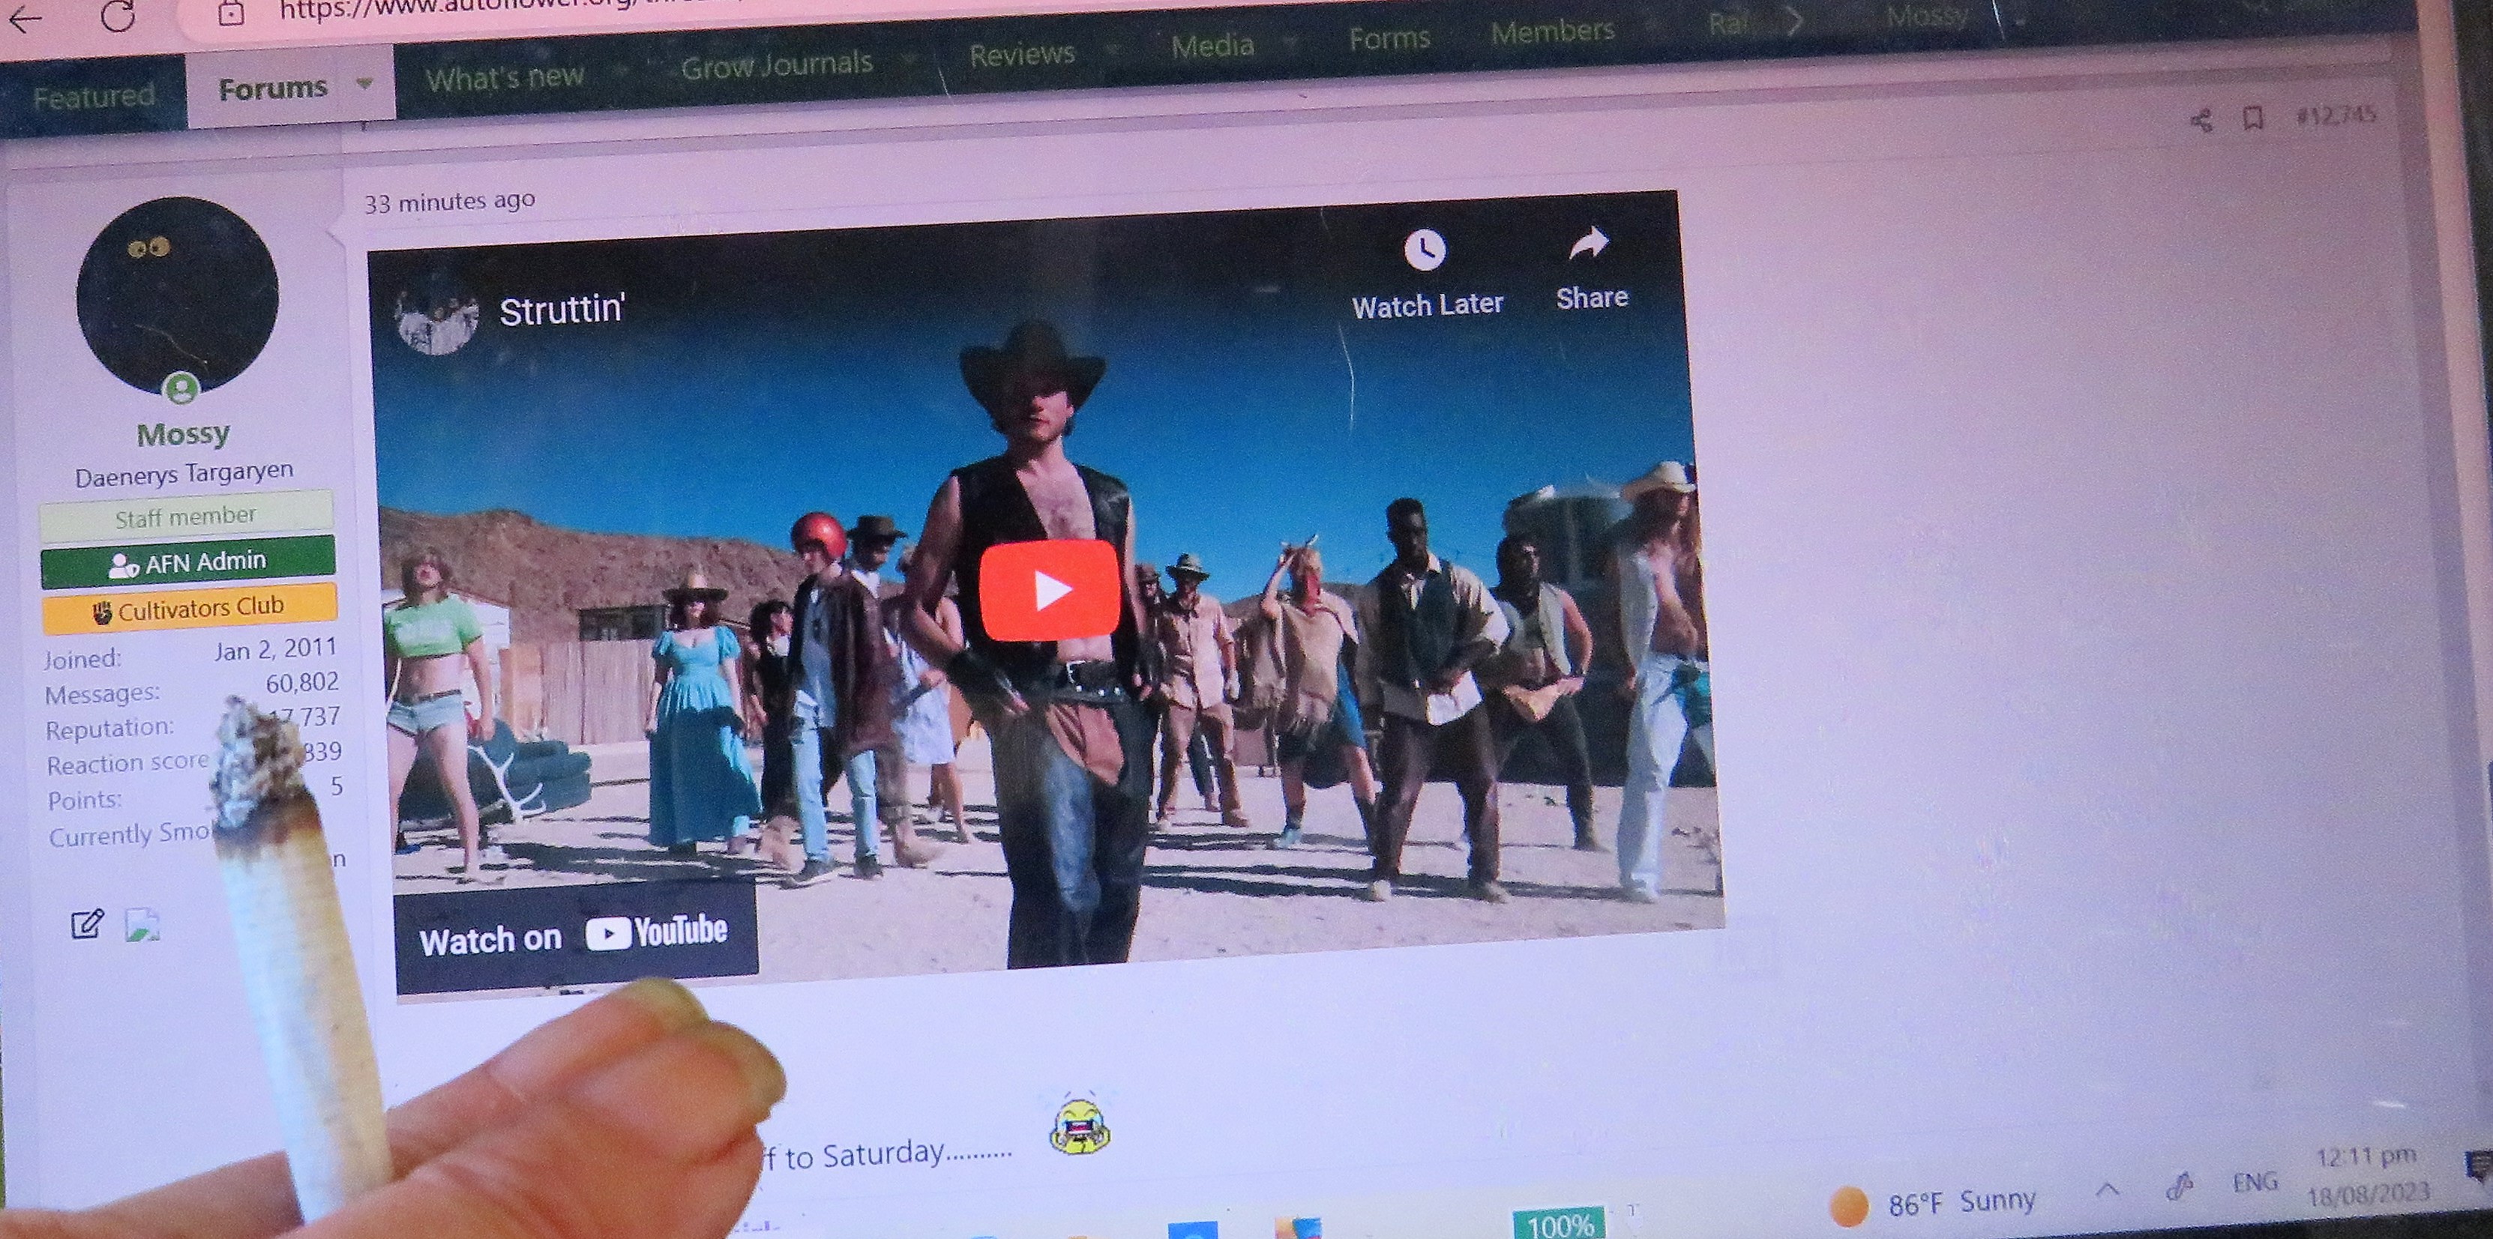Click the video Share arrow icon
The image size is (2493, 1239).
coord(1588,243)
